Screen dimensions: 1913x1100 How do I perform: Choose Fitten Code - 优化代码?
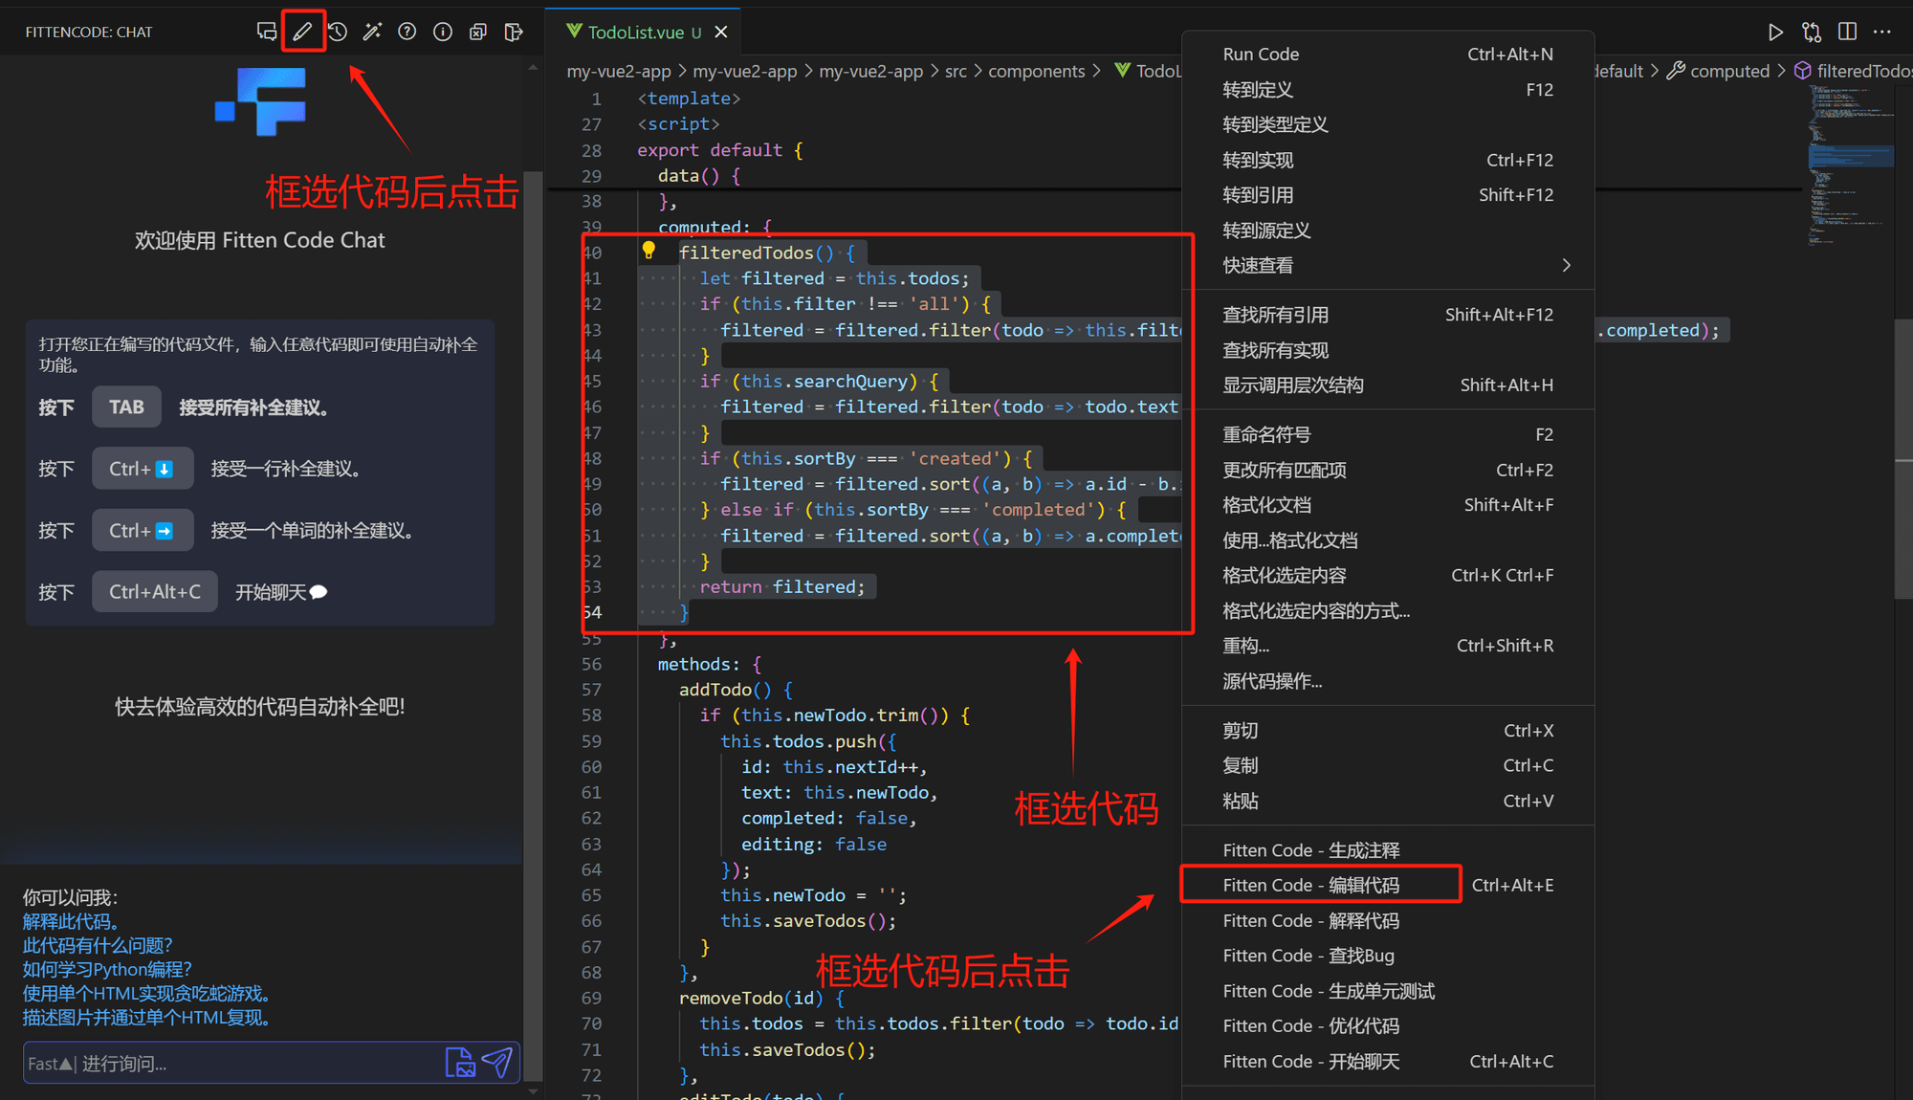pyautogui.click(x=1388, y=1025)
